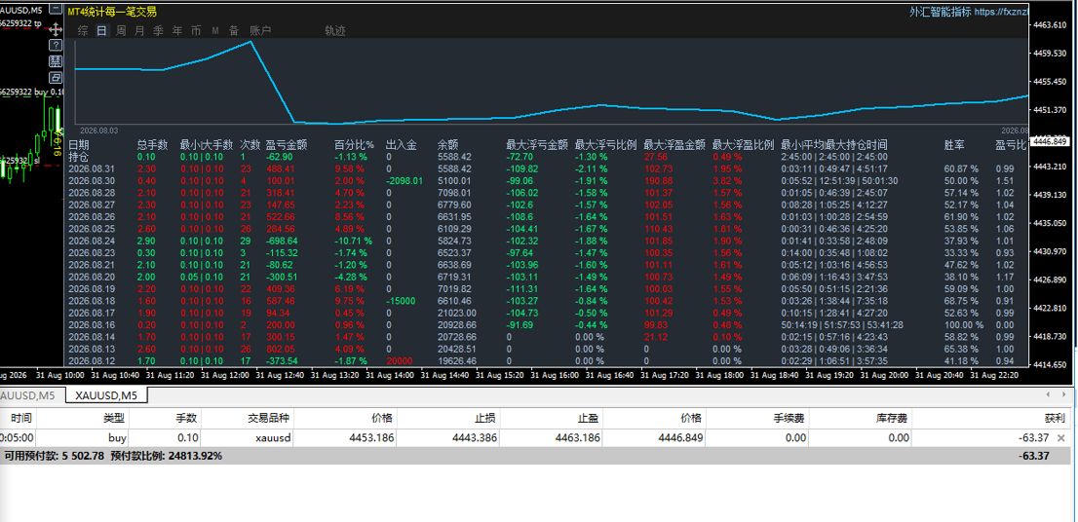Select the active XAUUSD,M5 chart tab
Screen dimensions: 1078x522
[106, 395]
